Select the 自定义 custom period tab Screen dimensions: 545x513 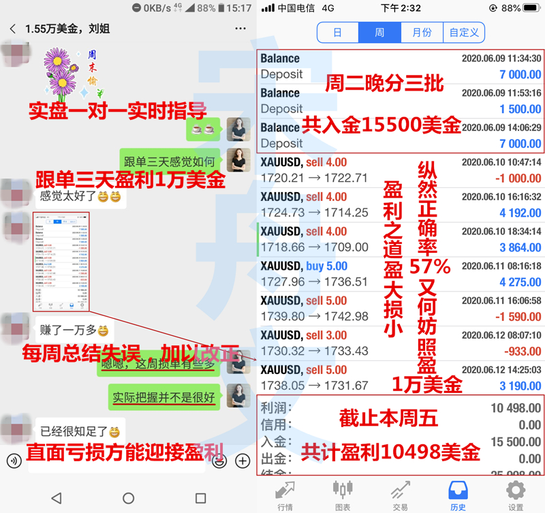(464, 33)
